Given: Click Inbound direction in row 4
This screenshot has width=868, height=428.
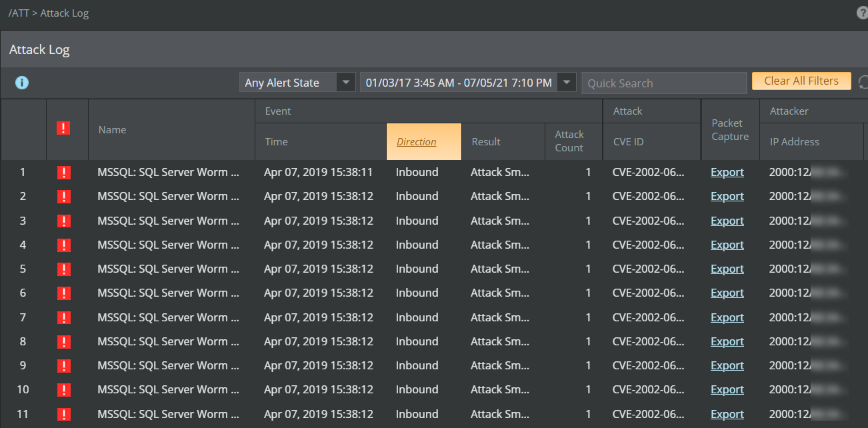Looking at the screenshot, I should coord(417,245).
